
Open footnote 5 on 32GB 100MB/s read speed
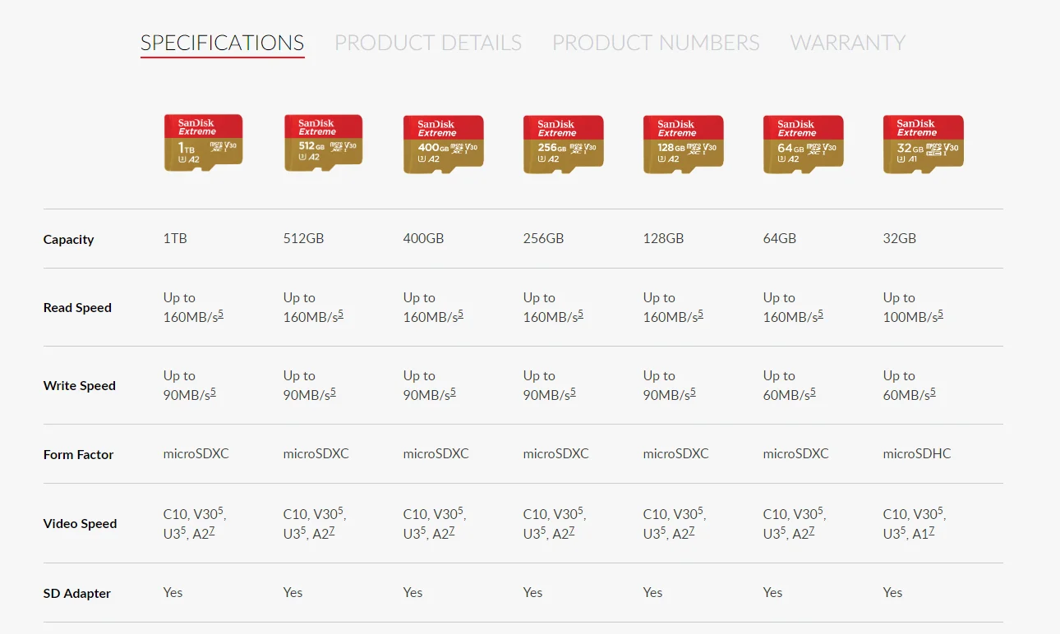[x=941, y=315]
